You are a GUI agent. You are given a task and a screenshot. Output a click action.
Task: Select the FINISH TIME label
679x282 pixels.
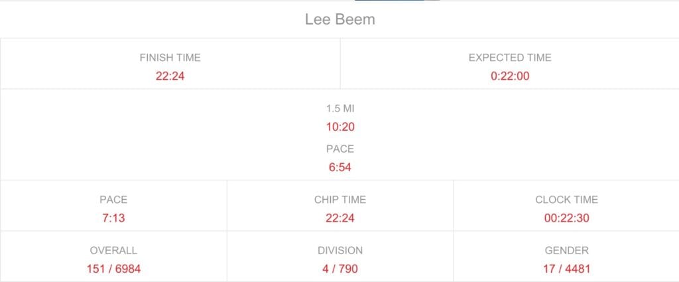click(x=170, y=58)
